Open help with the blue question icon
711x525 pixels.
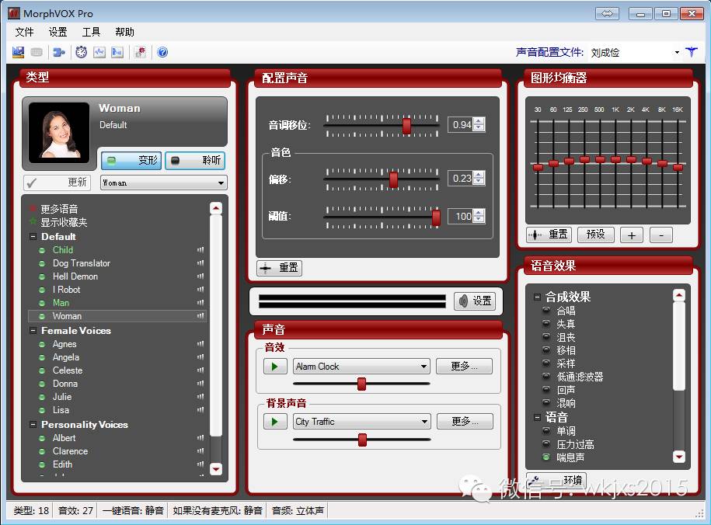pos(162,52)
